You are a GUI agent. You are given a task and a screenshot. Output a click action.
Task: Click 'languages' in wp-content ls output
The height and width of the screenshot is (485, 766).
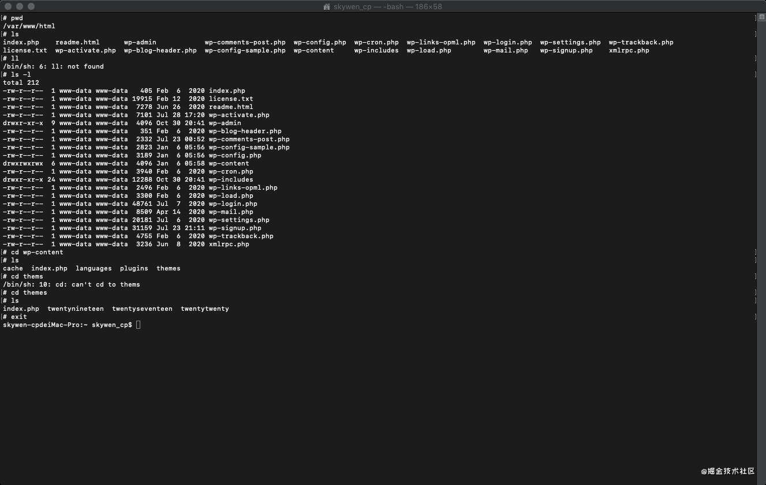pyautogui.click(x=94, y=268)
